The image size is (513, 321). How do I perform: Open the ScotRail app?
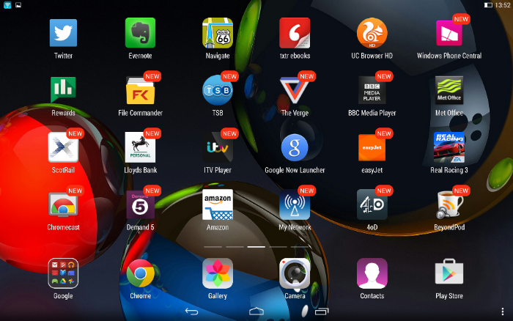[63, 147]
